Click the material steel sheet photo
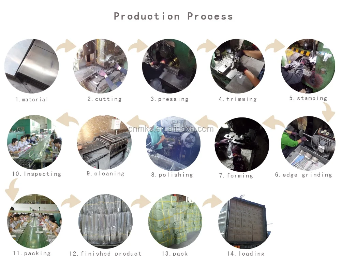Screen dimensions: 341x256 click(x=31, y=66)
